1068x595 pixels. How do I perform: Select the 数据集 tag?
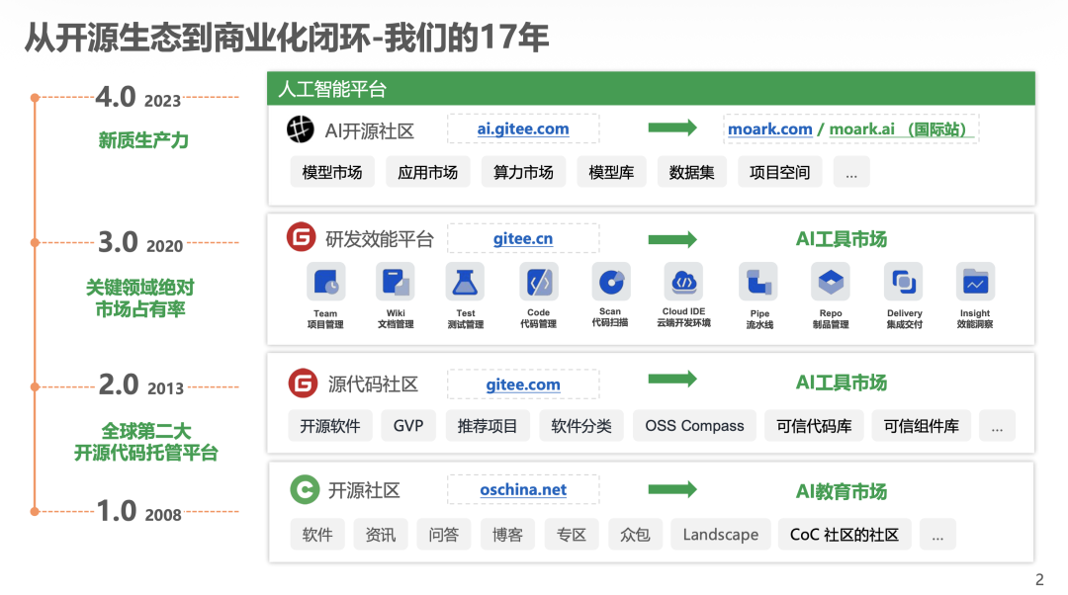692,172
